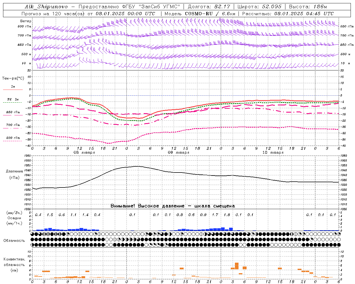Click 'Рассчитано: 08.01.2025 04:45 UTC' text
355x284 pixels.
pos(288,14)
